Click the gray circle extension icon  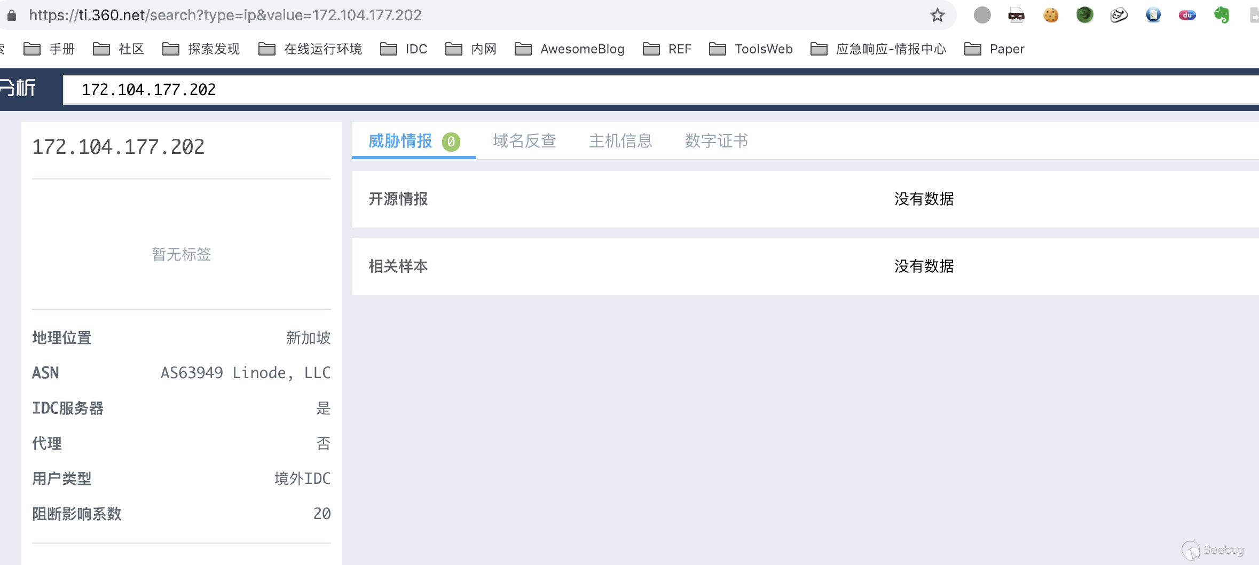tap(982, 15)
